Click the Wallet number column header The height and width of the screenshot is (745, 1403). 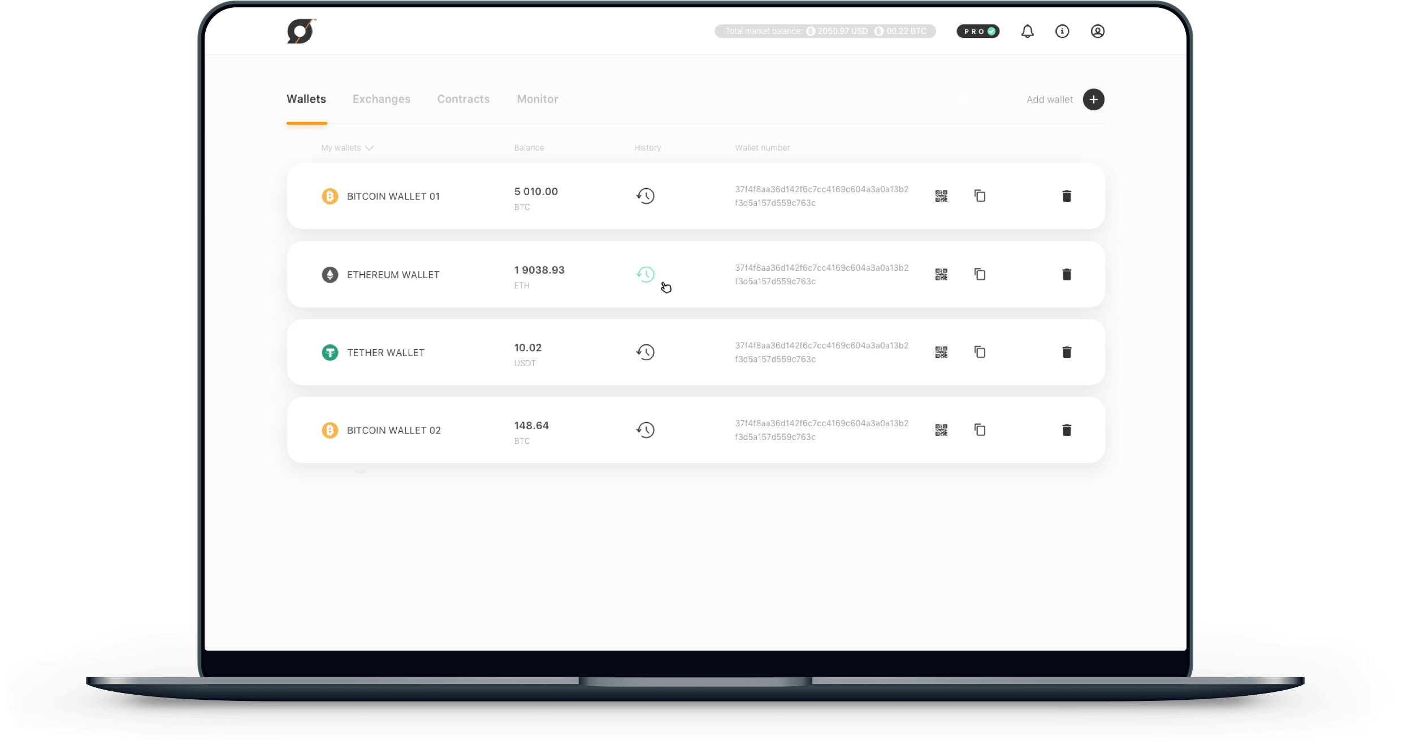pos(763,148)
